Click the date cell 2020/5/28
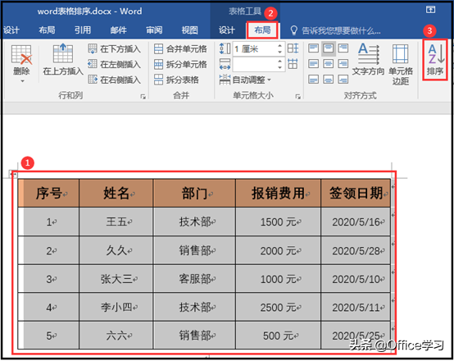Image resolution: width=454 pixels, height=361 pixels. coord(356,250)
